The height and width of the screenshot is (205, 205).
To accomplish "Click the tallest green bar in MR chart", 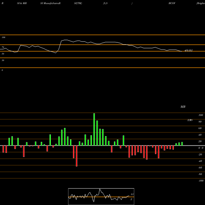I will click(x=94, y=129).
